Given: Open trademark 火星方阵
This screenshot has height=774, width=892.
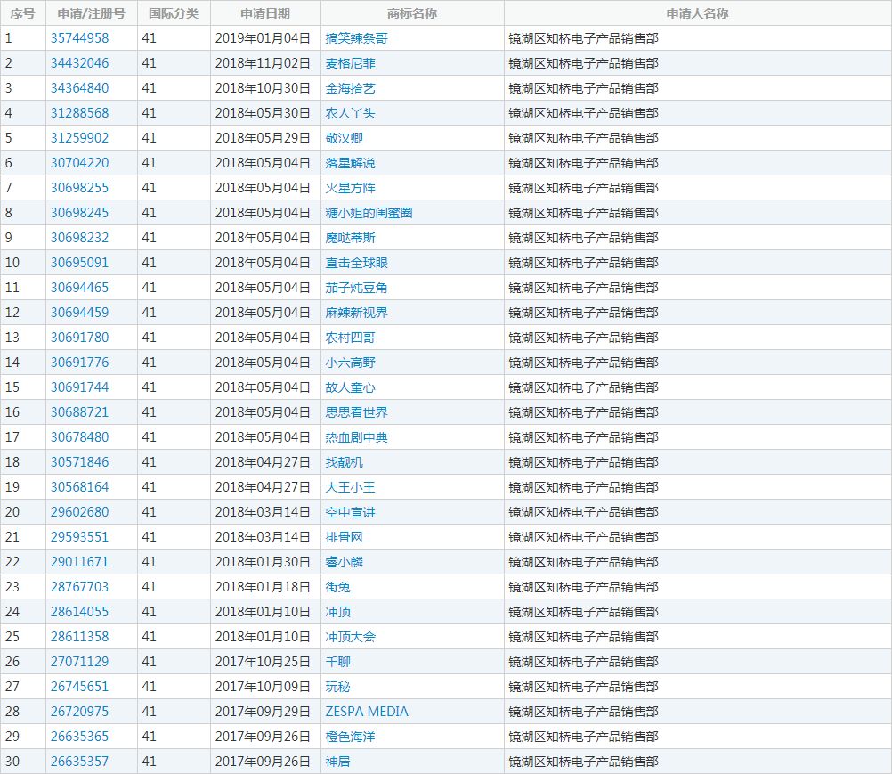Looking at the screenshot, I should click(351, 188).
